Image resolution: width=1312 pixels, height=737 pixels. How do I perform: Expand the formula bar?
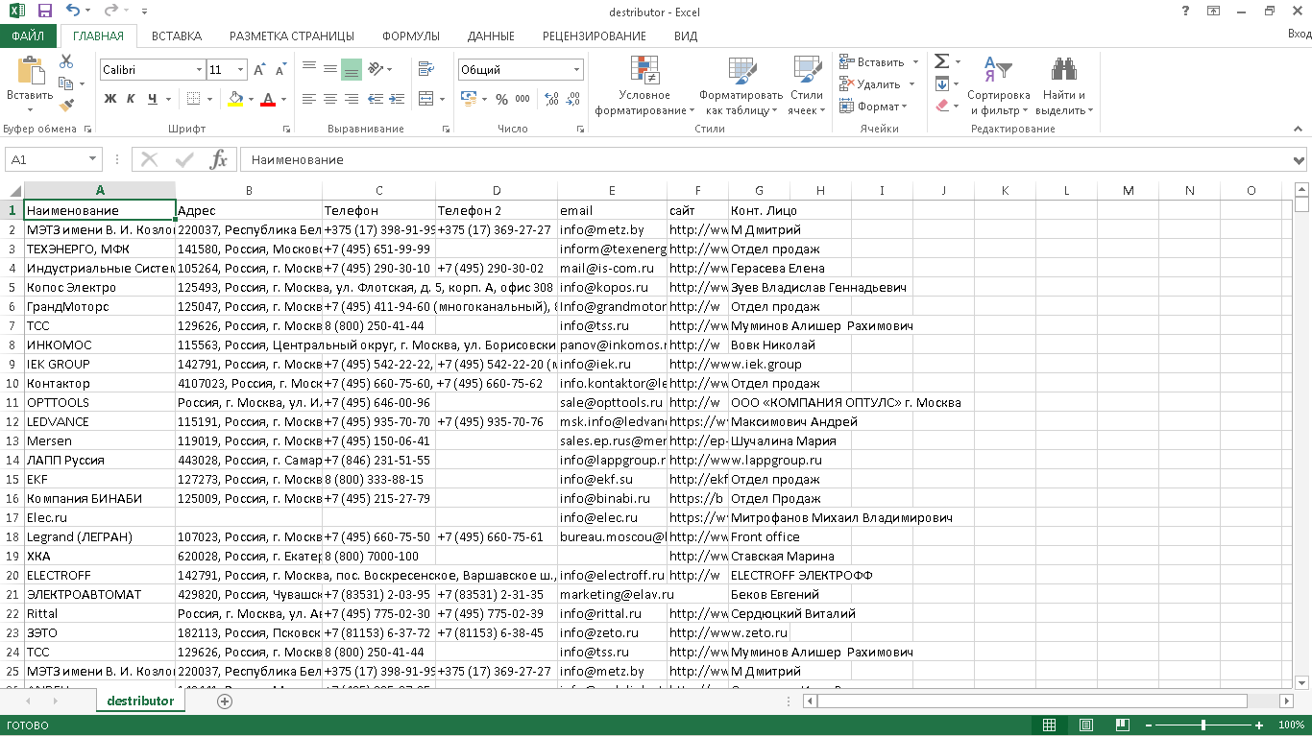point(1300,159)
